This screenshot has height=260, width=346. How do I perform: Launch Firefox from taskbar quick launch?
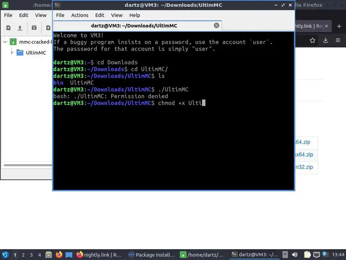(x=59, y=255)
